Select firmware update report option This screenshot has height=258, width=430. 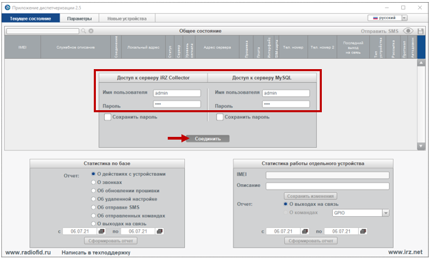[x=93, y=190]
